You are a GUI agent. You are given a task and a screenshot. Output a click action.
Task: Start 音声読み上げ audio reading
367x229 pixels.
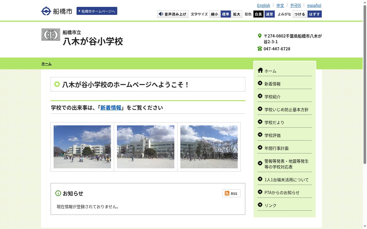(173, 14)
